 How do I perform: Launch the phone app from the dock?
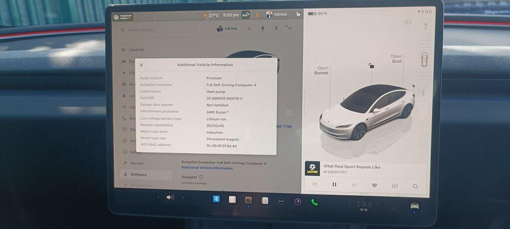click(314, 202)
